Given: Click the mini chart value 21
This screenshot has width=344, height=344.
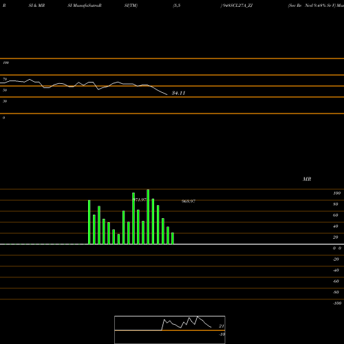Looking at the screenshot, I should coord(222,326).
